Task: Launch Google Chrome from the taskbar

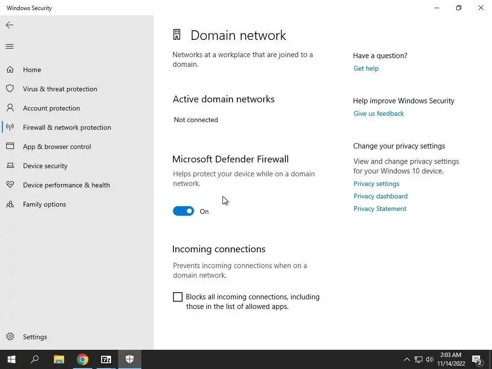Action: click(83, 359)
